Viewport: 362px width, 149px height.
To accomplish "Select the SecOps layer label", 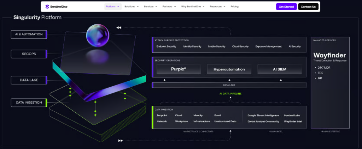I will click(29, 54).
